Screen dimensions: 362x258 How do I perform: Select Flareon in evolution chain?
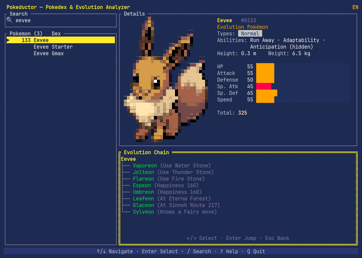pos(143,179)
